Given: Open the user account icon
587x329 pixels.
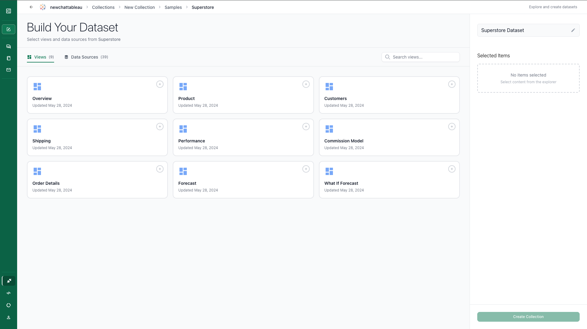Looking at the screenshot, I should [9, 317].
